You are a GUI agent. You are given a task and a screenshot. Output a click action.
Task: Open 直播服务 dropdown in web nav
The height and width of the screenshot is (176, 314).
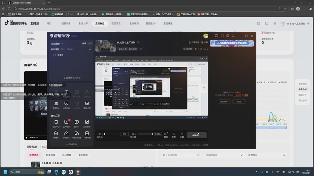click(151, 23)
